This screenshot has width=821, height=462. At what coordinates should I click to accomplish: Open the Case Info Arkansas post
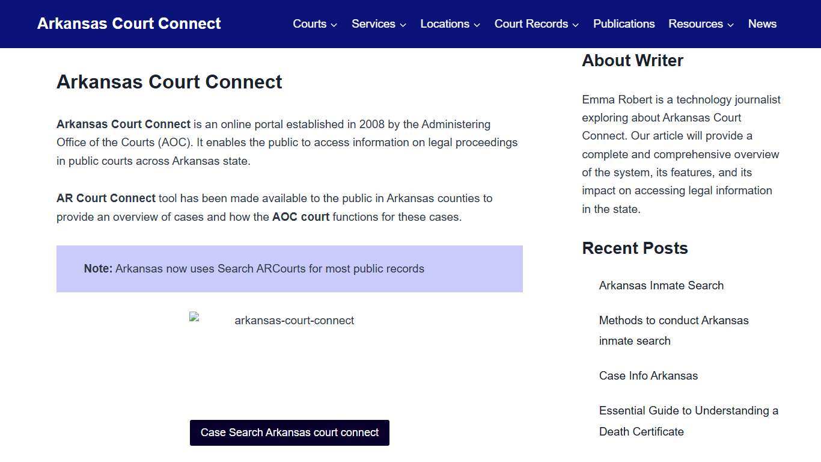(649, 375)
